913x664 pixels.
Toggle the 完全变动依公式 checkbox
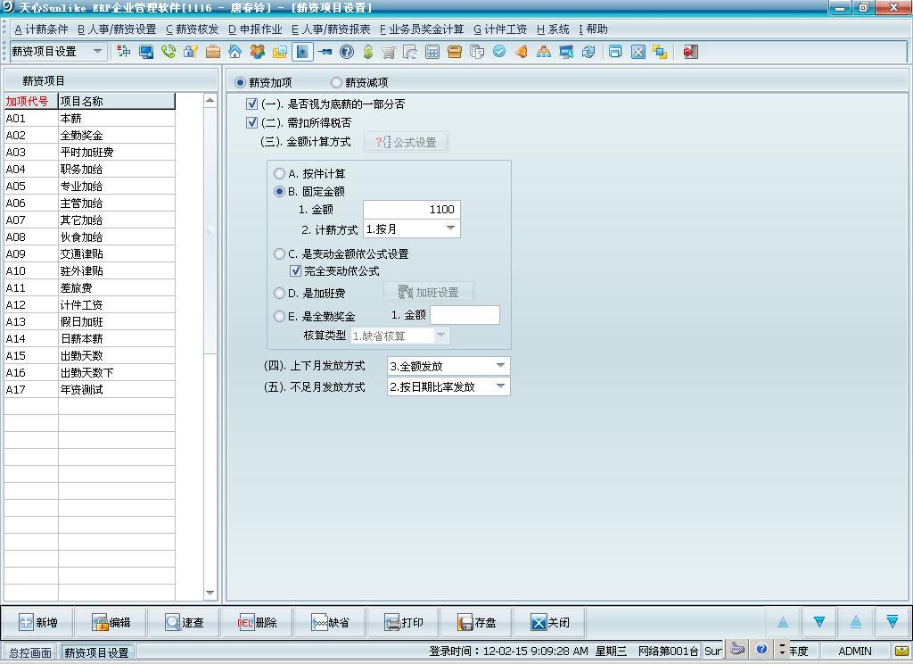pyautogui.click(x=296, y=270)
